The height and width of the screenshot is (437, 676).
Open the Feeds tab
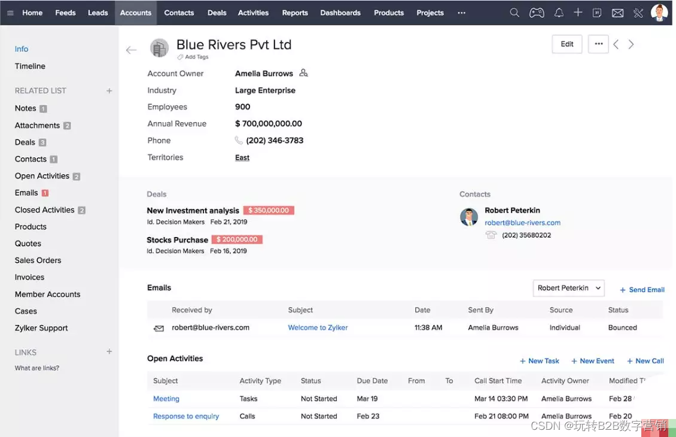coord(65,13)
